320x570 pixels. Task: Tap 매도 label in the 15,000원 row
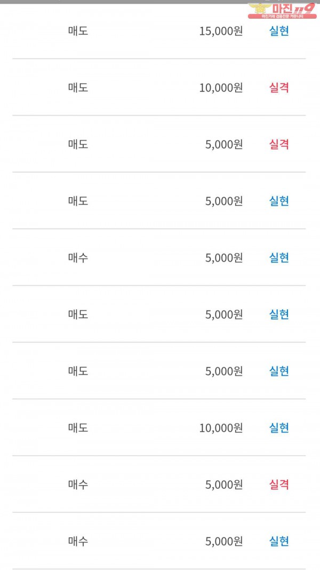pyautogui.click(x=78, y=31)
